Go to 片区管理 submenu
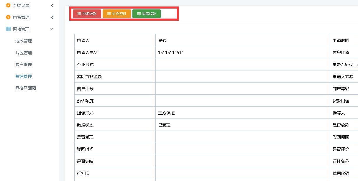Image resolution: width=358 pixels, height=181 pixels. pyautogui.click(x=24, y=53)
